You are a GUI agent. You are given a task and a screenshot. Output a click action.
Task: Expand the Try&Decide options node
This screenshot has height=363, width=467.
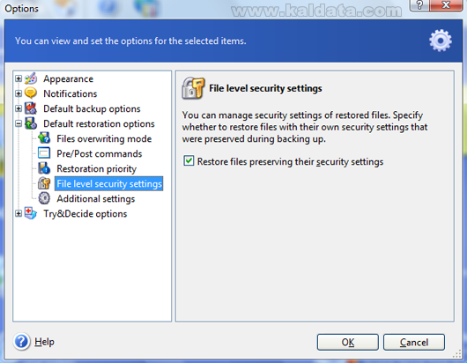coord(19,213)
